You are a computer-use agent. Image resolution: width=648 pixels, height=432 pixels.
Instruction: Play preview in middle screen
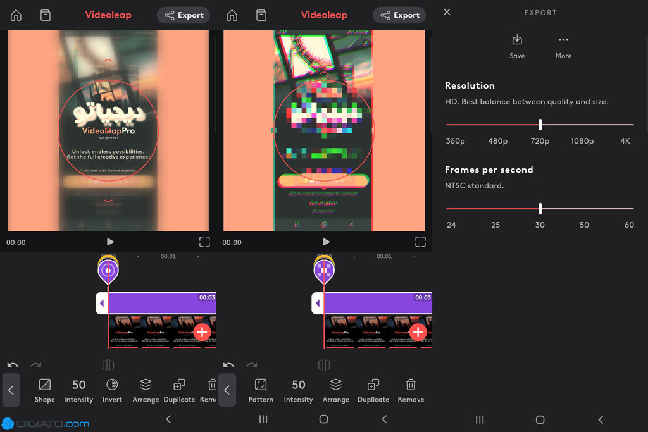326,242
